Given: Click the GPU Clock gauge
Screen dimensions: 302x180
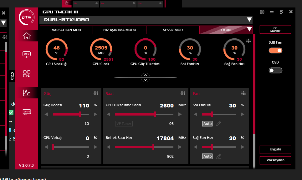Looking at the screenshot, I should pyautogui.click(x=101, y=50).
